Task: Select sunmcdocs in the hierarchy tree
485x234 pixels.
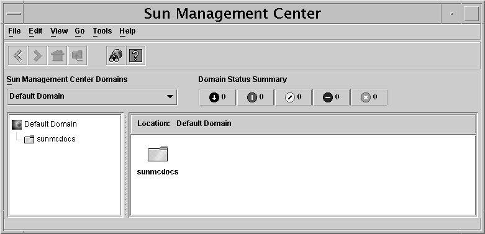Action: click(50, 139)
